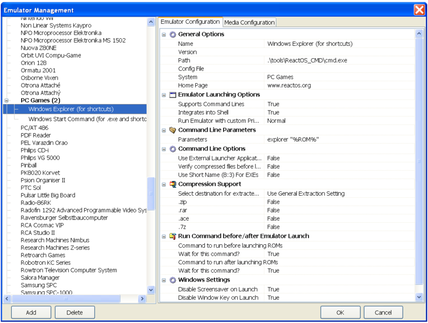
Task: Click the tree scroll down arrow
Action: [x=151, y=290]
